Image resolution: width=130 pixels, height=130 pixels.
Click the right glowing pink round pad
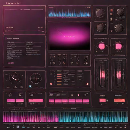click(x=119, y=46)
